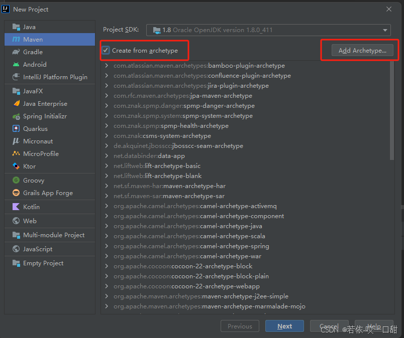Expand the camel-archetype-spring entry

(x=107, y=246)
